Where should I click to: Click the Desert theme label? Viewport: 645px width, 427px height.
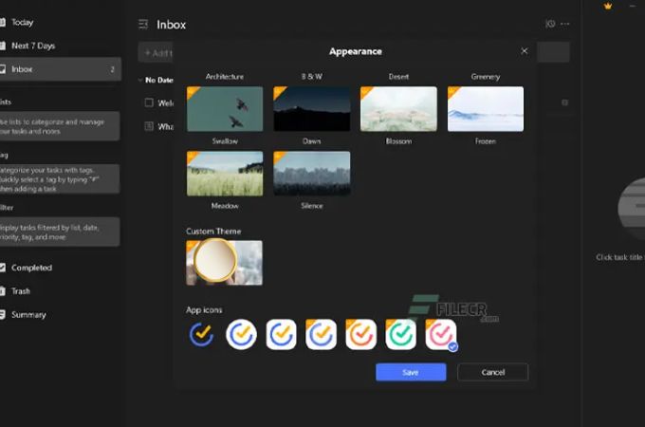(398, 77)
